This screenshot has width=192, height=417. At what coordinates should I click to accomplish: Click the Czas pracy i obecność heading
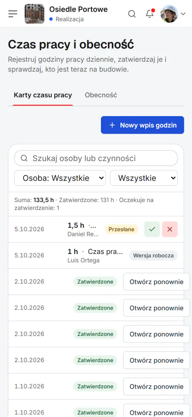(x=71, y=45)
